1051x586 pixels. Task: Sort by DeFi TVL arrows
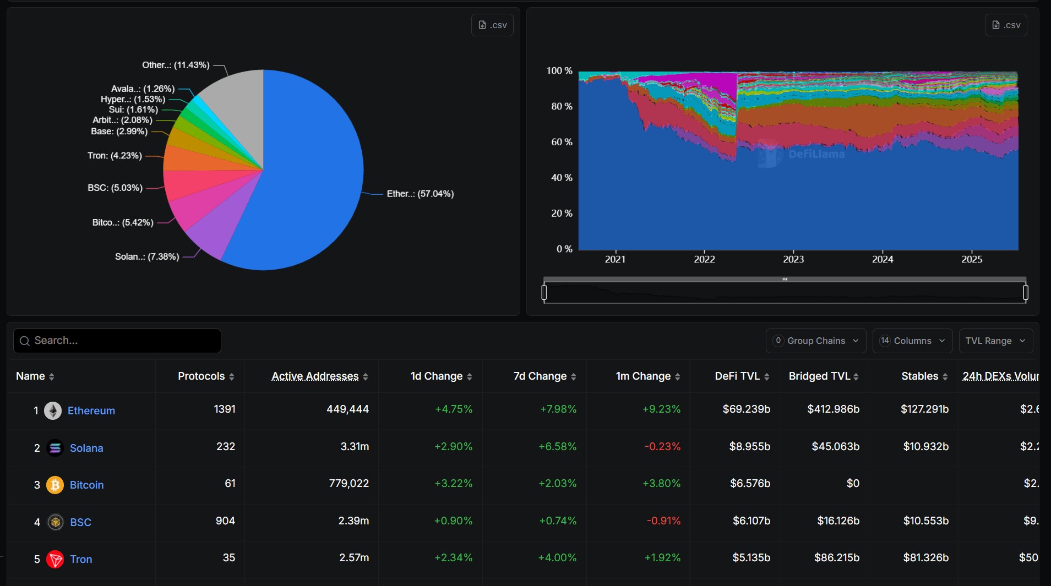tap(767, 377)
